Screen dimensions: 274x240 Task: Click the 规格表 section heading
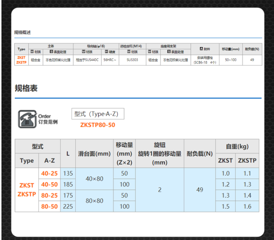tap(26, 88)
